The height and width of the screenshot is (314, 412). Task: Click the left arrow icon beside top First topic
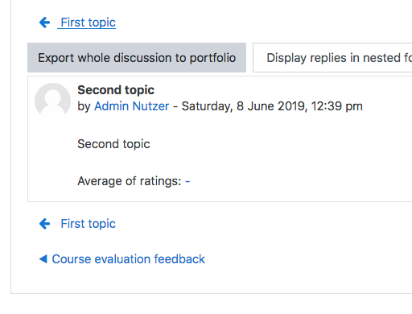click(44, 23)
